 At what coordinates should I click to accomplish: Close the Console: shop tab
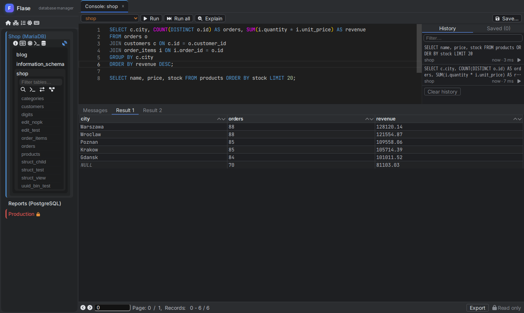click(x=123, y=6)
